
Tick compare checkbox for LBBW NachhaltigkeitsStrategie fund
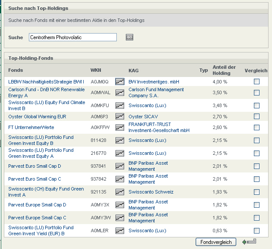tap(256, 82)
